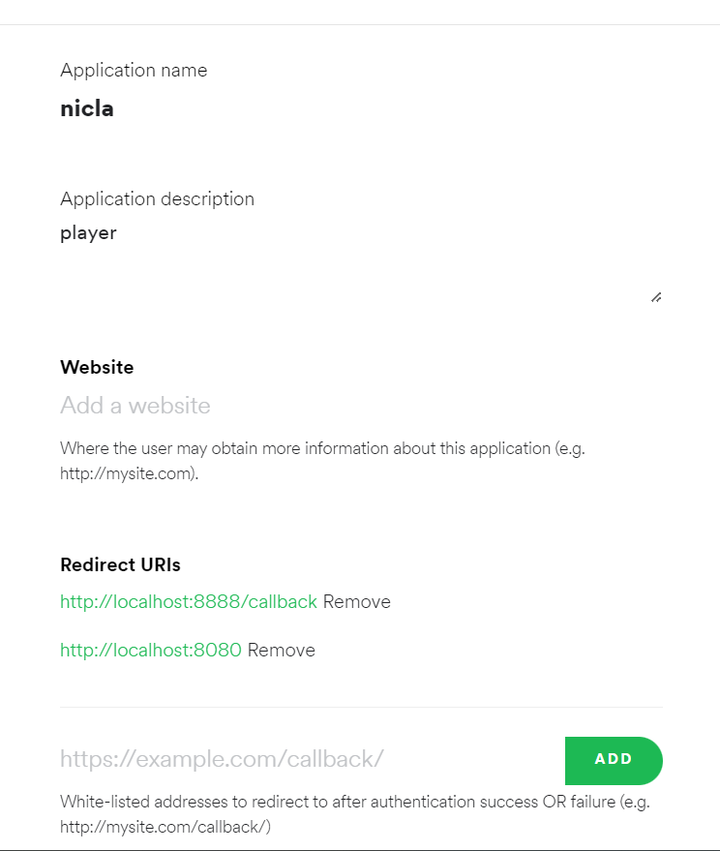The height and width of the screenshot is (851, 720).
Task: Remove the localhost:8080 redirect URI
Action: (x=282, y=650)
